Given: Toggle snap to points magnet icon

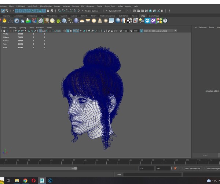Looking at the screenshot, I should click(x=67, y=11).
